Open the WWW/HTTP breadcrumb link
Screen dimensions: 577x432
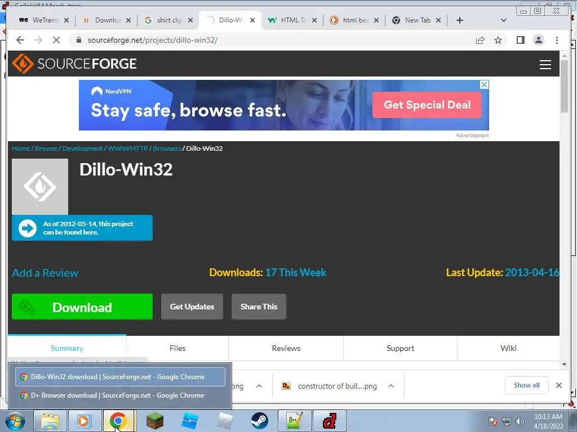click(128, 148)
